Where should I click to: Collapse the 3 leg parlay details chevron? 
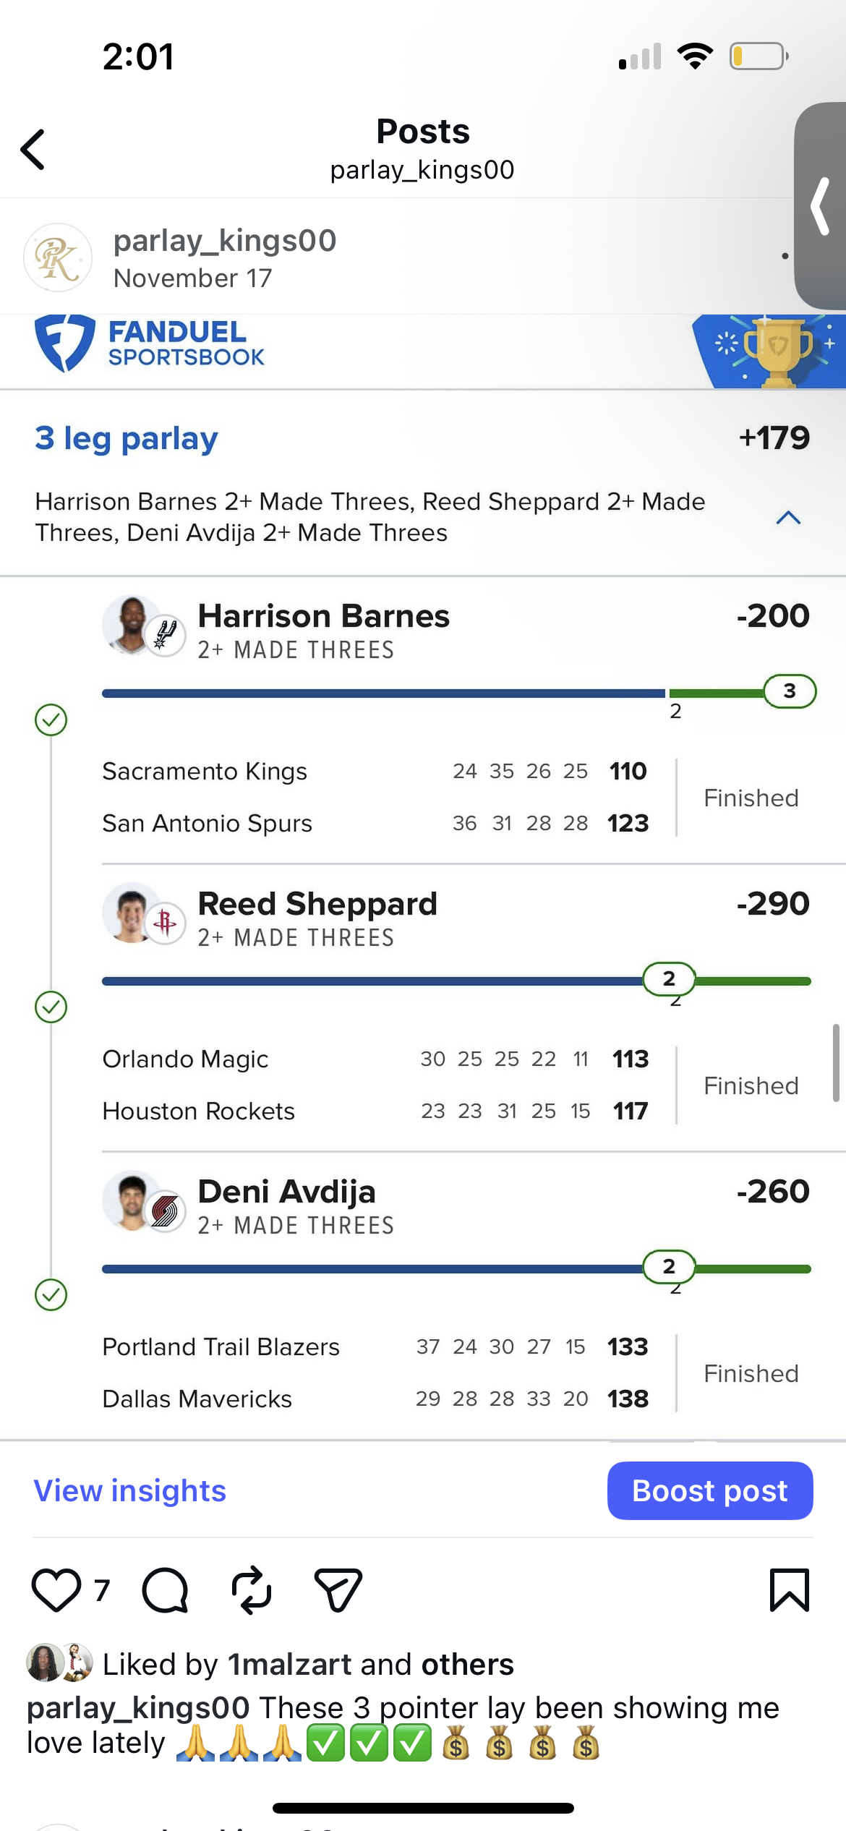tap(788, 518)
